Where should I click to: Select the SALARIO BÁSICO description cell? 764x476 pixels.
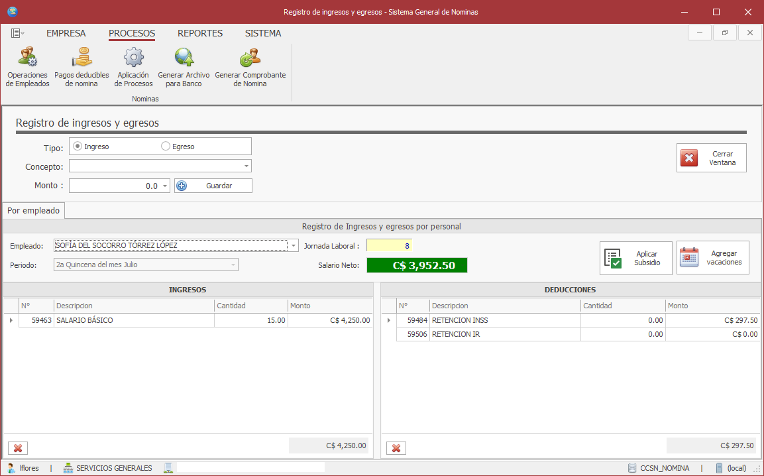[134, 320]
